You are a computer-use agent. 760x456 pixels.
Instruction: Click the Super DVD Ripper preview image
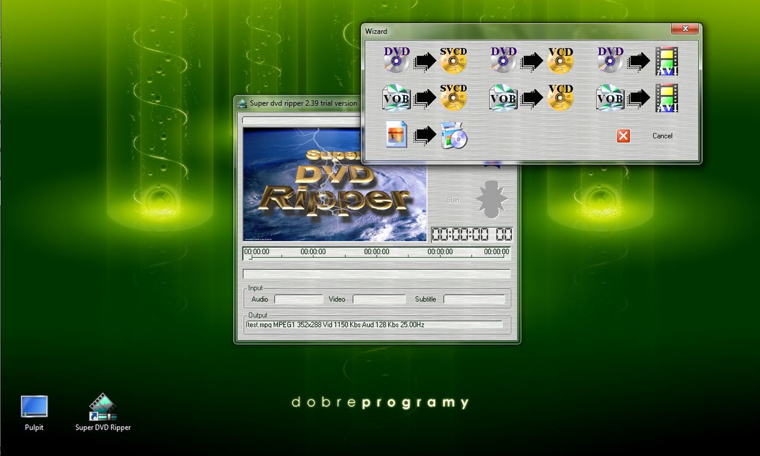[335, 185]
